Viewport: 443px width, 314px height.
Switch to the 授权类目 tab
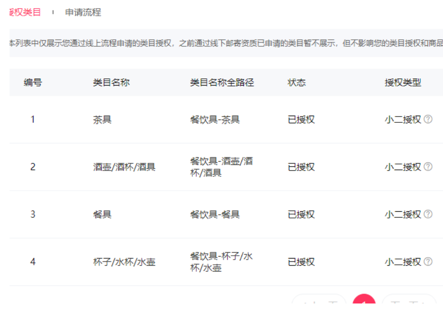click(x=25, y=12)
